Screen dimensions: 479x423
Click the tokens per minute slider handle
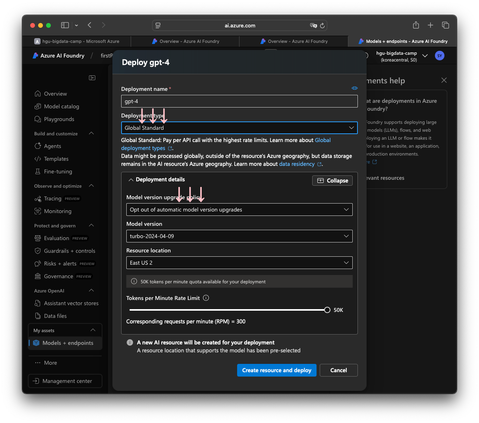(327, 310)
